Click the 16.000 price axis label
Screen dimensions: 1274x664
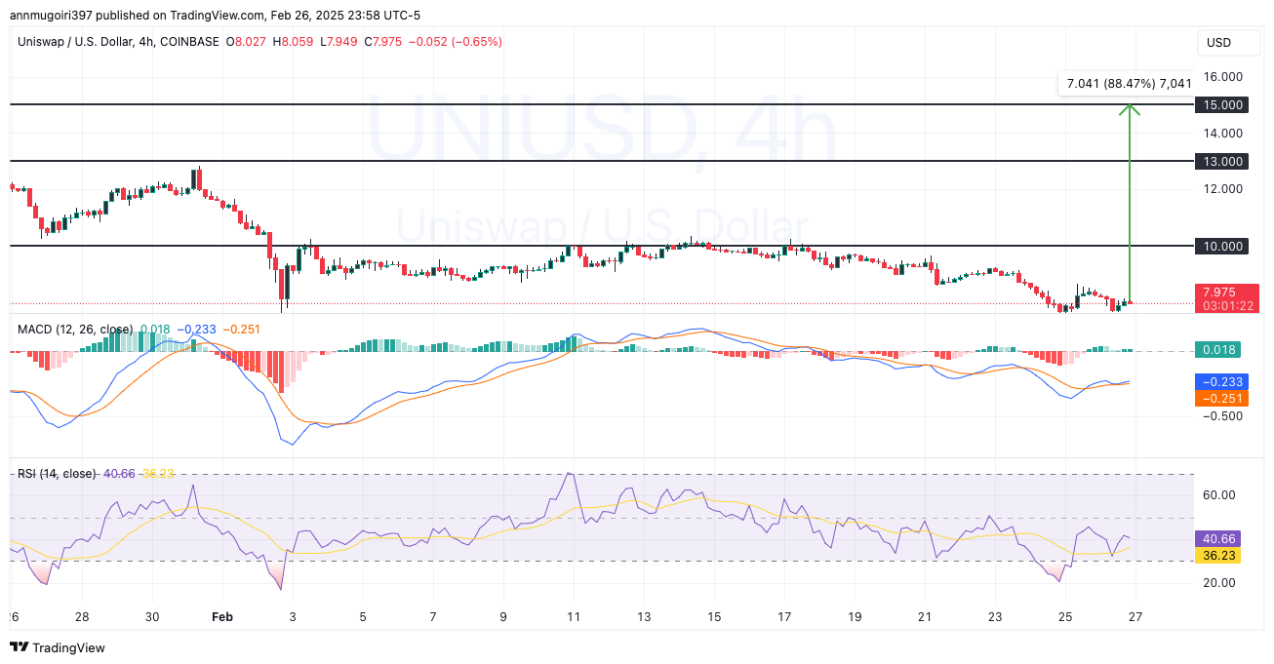[x=1222, y=77]
